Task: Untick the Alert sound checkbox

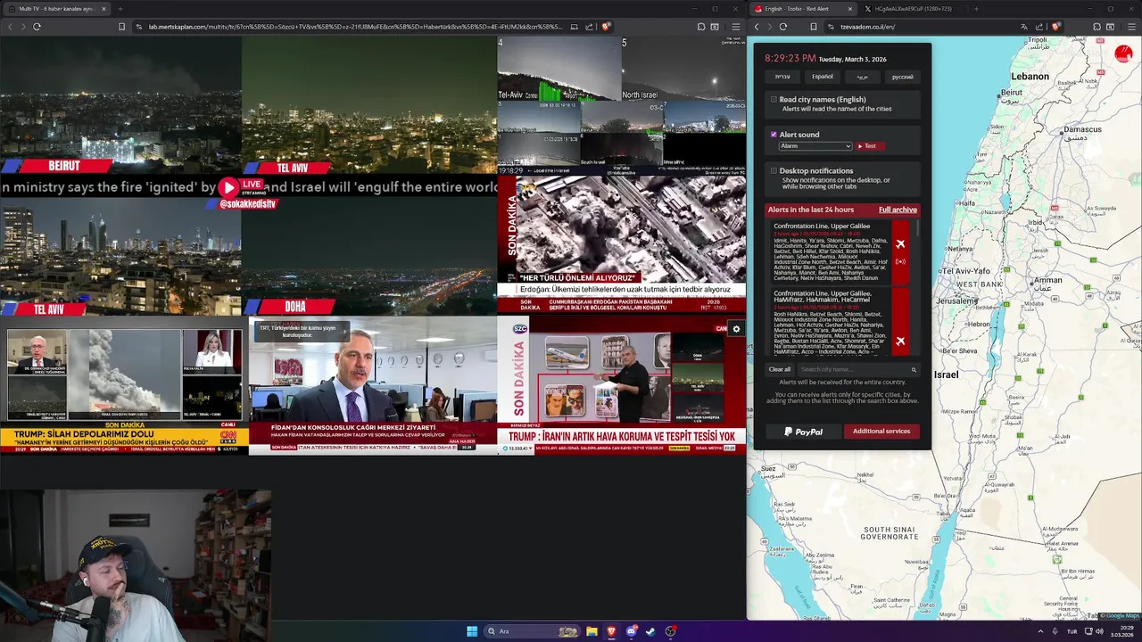Action: click(774, 135)
